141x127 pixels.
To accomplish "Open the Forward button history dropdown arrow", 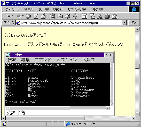I will click(23, 16).
